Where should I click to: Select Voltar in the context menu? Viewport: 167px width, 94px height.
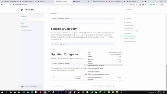click(104, 52)
